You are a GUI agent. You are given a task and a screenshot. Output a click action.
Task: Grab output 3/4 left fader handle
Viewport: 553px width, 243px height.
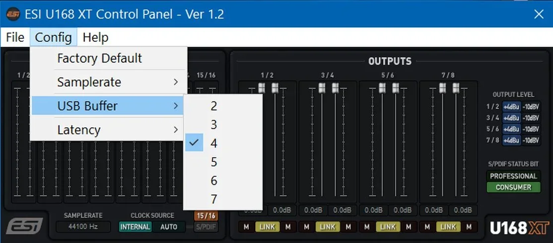tap(322, 88)
